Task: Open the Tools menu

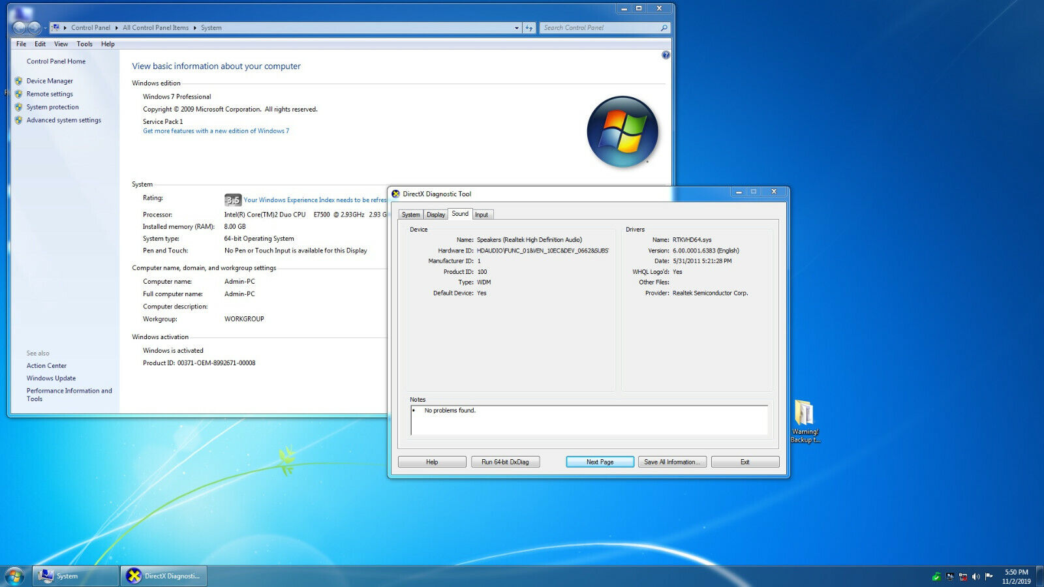Action: (85, 44)
